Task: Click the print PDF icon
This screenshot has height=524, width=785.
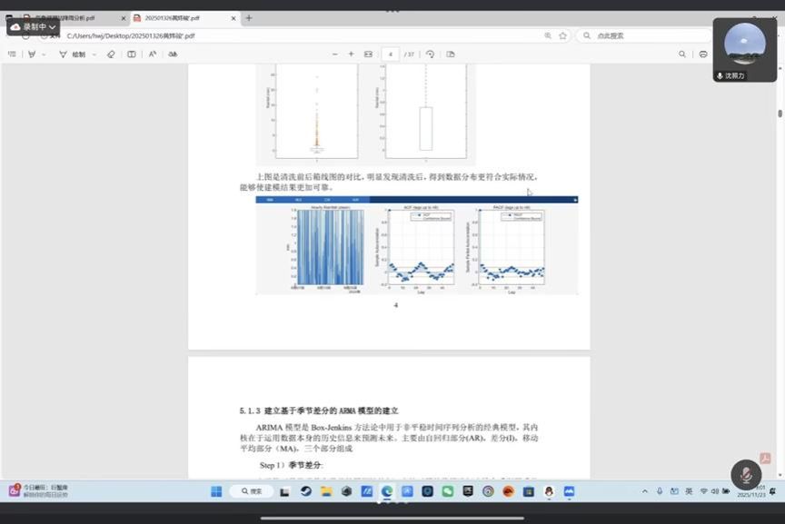Action: tap(702, 54)
